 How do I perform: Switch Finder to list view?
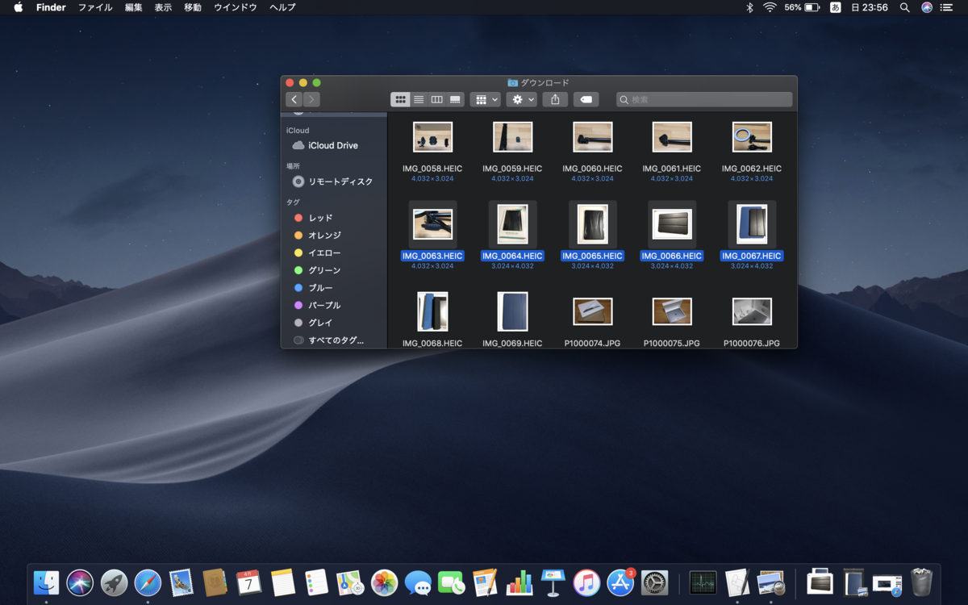tap(419, 99)
